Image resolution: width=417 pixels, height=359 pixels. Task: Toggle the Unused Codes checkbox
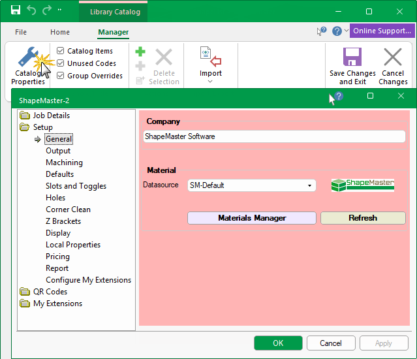61,63
